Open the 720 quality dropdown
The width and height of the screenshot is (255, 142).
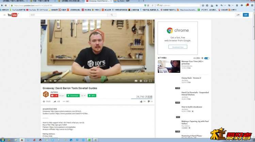coord(83,96)
